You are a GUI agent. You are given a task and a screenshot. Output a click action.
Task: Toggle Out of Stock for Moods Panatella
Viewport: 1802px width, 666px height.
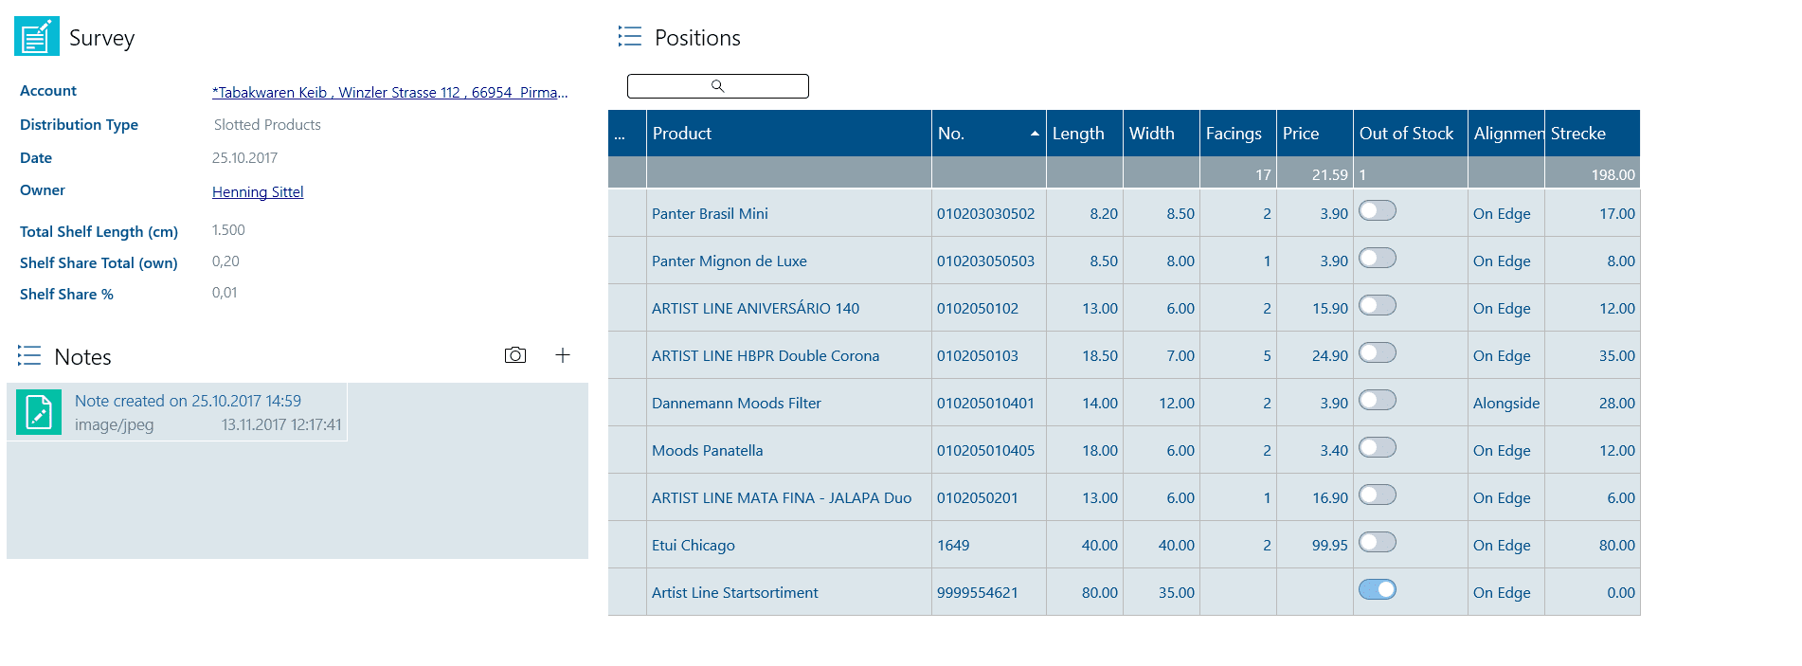[x=1378, y=447]
